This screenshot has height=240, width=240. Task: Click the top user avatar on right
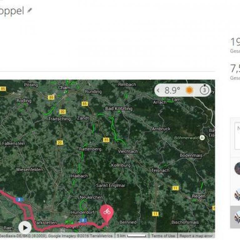point(237,168)
